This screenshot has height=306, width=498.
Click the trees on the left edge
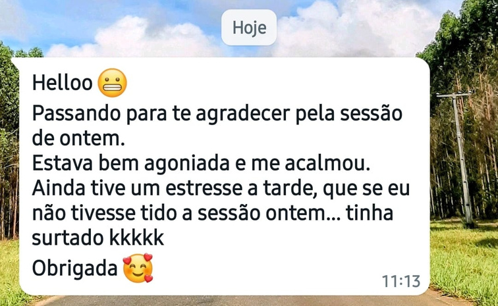pos(9,143)
